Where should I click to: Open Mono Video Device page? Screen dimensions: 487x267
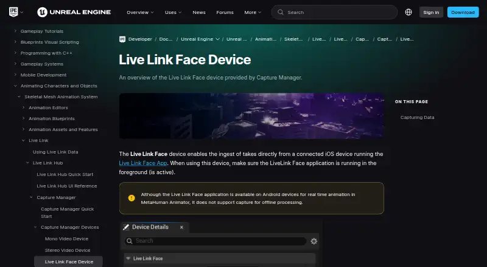pyautogui.click(x=66, y=239)
